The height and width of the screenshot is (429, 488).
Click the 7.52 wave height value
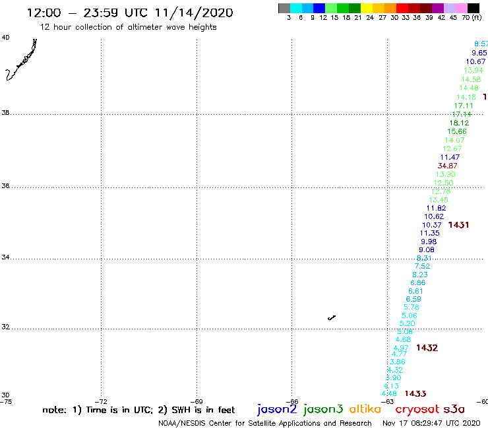pos(422,266)
